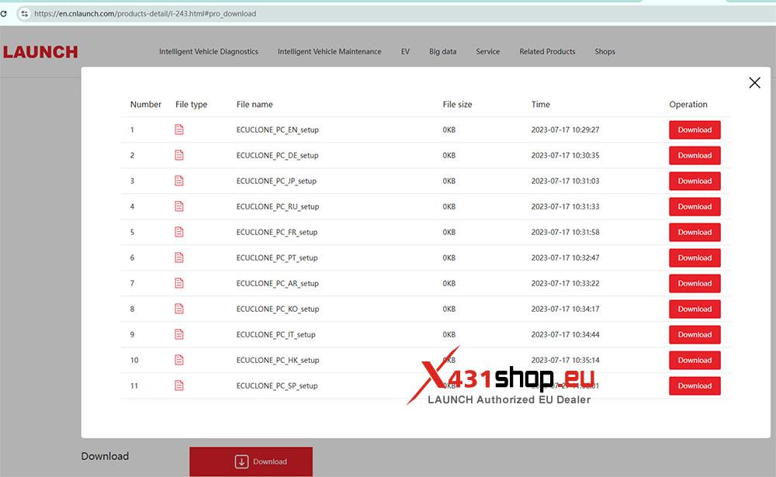Click timestamp 2023-07-17 10:30:35
The width and height of the screenshot is (776, 477).
pos(565,155)
